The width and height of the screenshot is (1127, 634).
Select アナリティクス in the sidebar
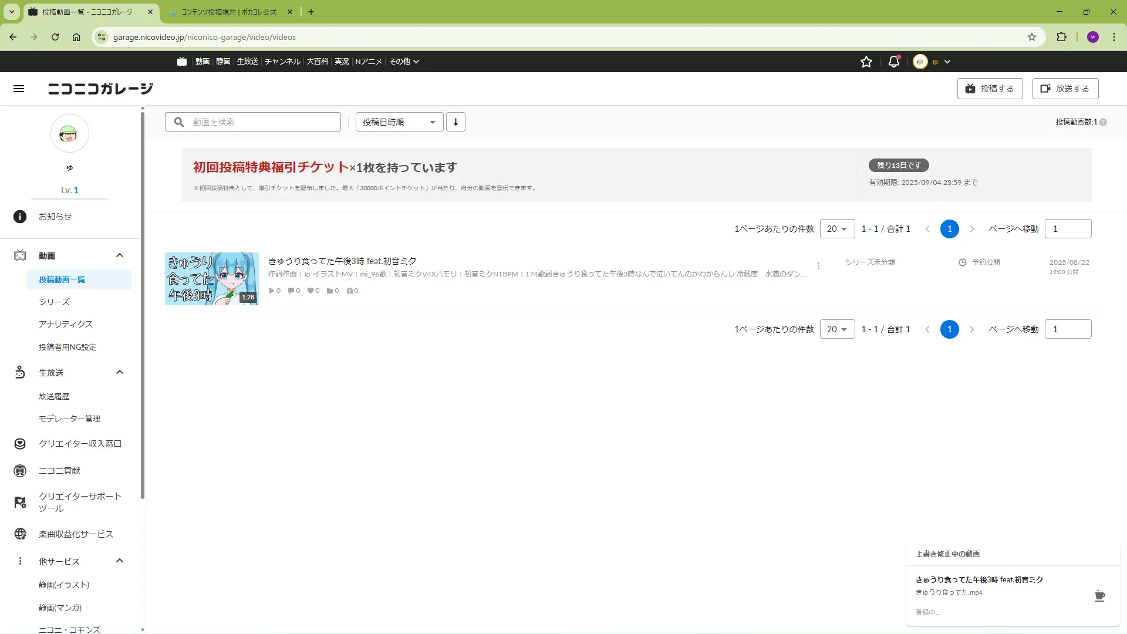[x=66, y=324]
